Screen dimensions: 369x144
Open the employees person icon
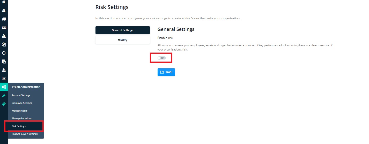[4, 11]
